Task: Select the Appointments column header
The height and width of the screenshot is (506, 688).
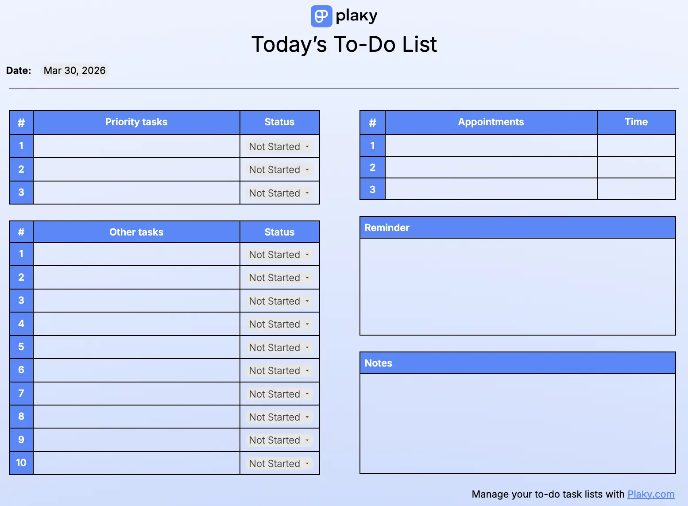Action: coord(491,122)
